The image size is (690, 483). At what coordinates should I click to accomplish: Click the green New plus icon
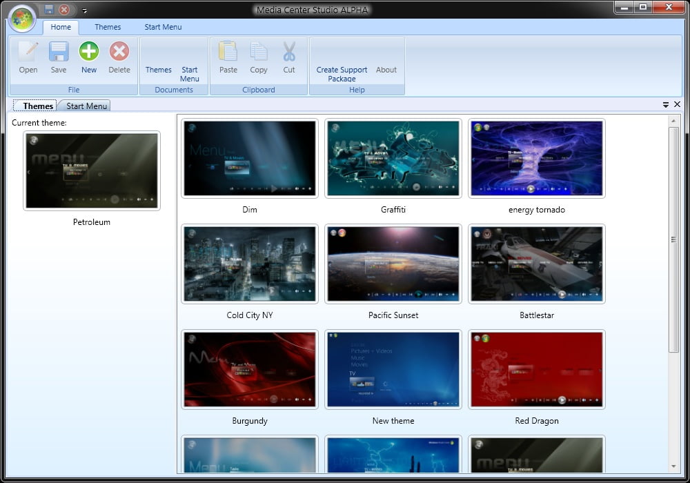[89, 52]
